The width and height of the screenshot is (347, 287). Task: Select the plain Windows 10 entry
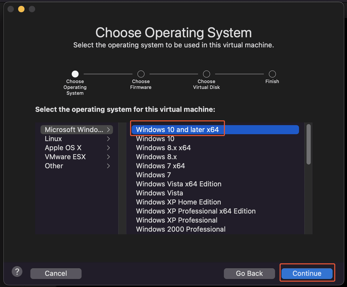[215, 139]
